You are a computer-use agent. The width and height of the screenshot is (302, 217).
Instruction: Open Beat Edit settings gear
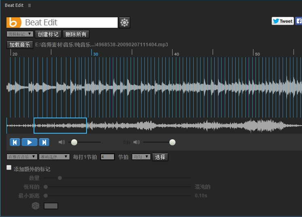click(125, 23)
